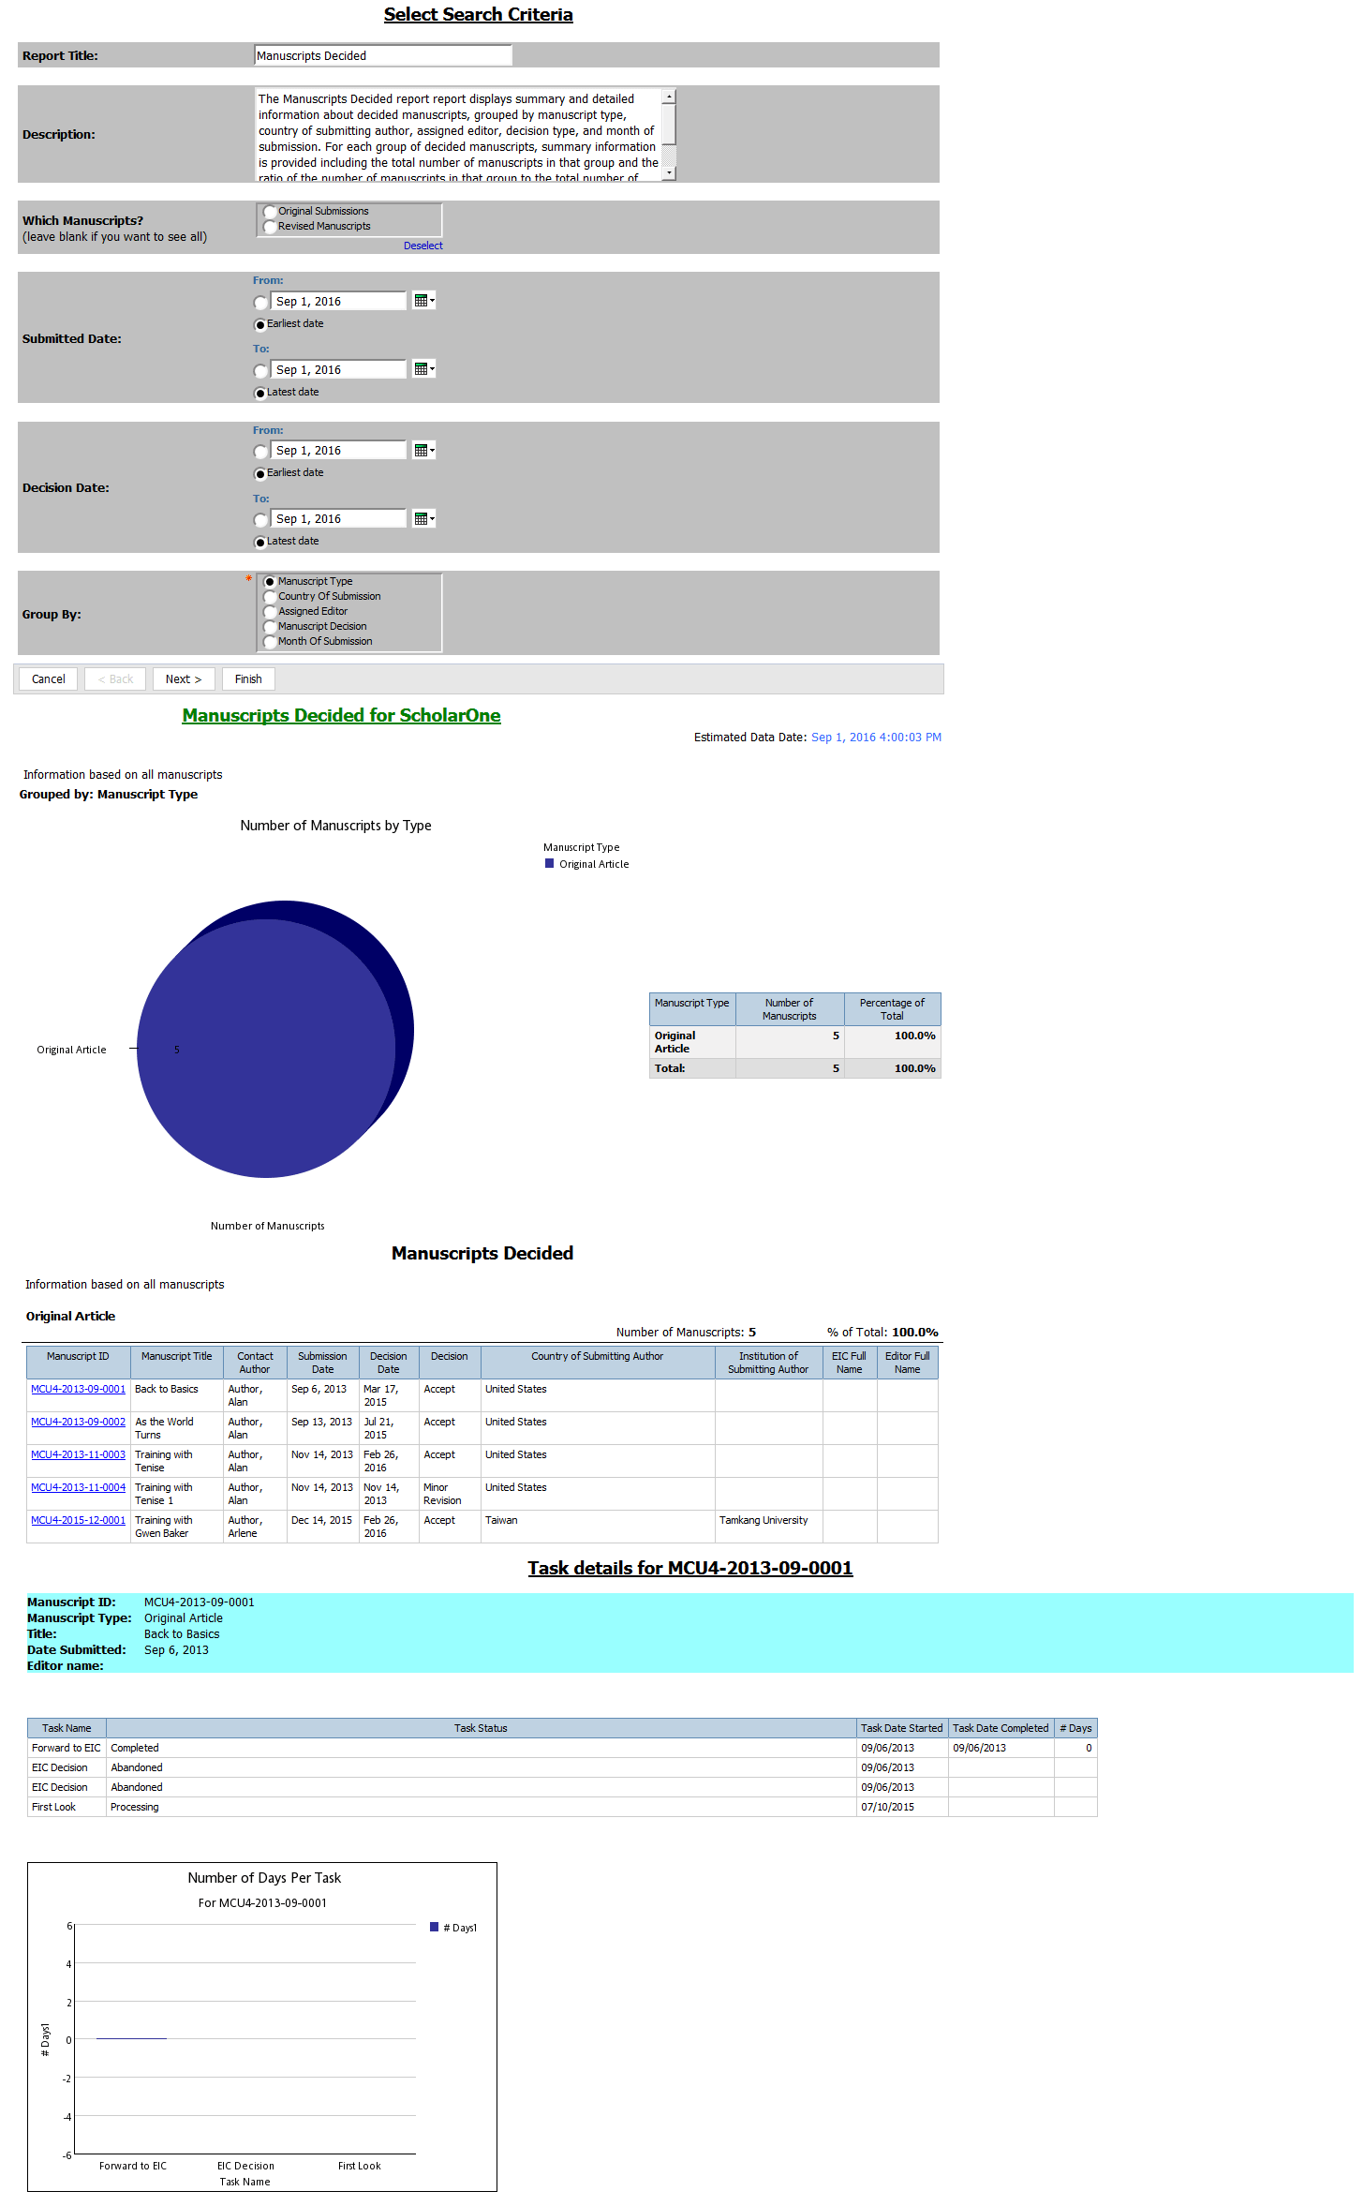The width and height of the screenshot is (1364, 2206).
Task: Choose Latest date under Decision Date
Action: (x=260, y=543)
